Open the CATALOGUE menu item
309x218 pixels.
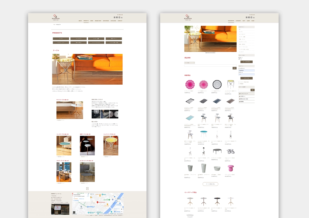coord(113,21)
